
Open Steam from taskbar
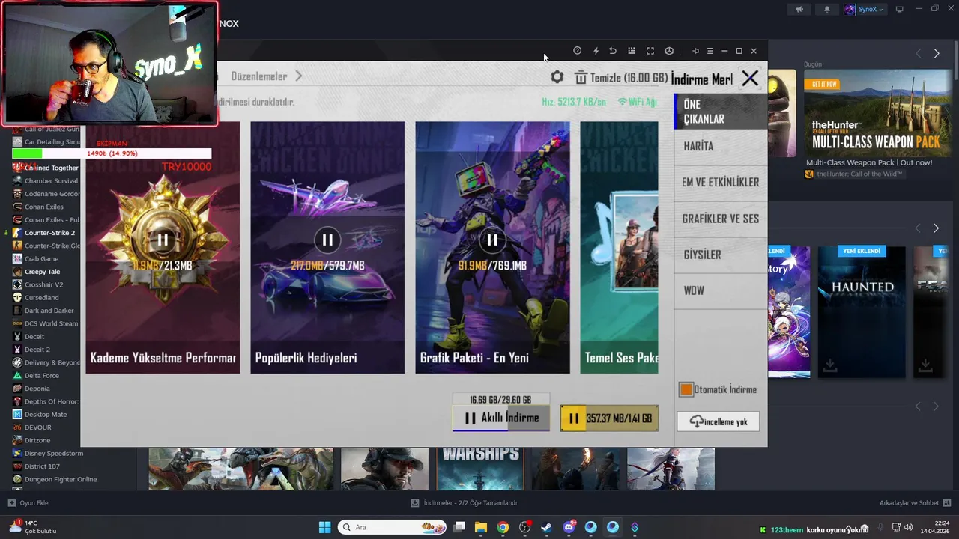click(x=546, y=527)
